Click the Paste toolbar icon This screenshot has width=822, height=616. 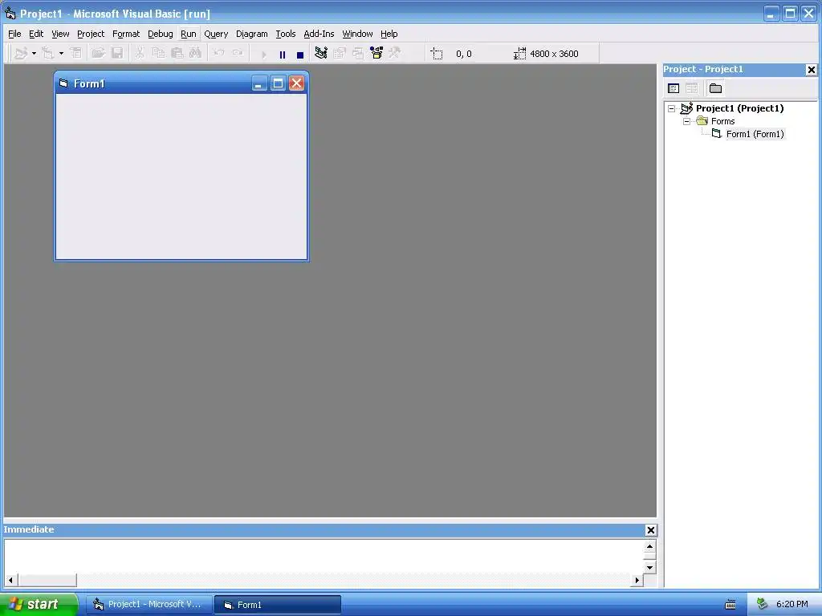pos(177,54)
